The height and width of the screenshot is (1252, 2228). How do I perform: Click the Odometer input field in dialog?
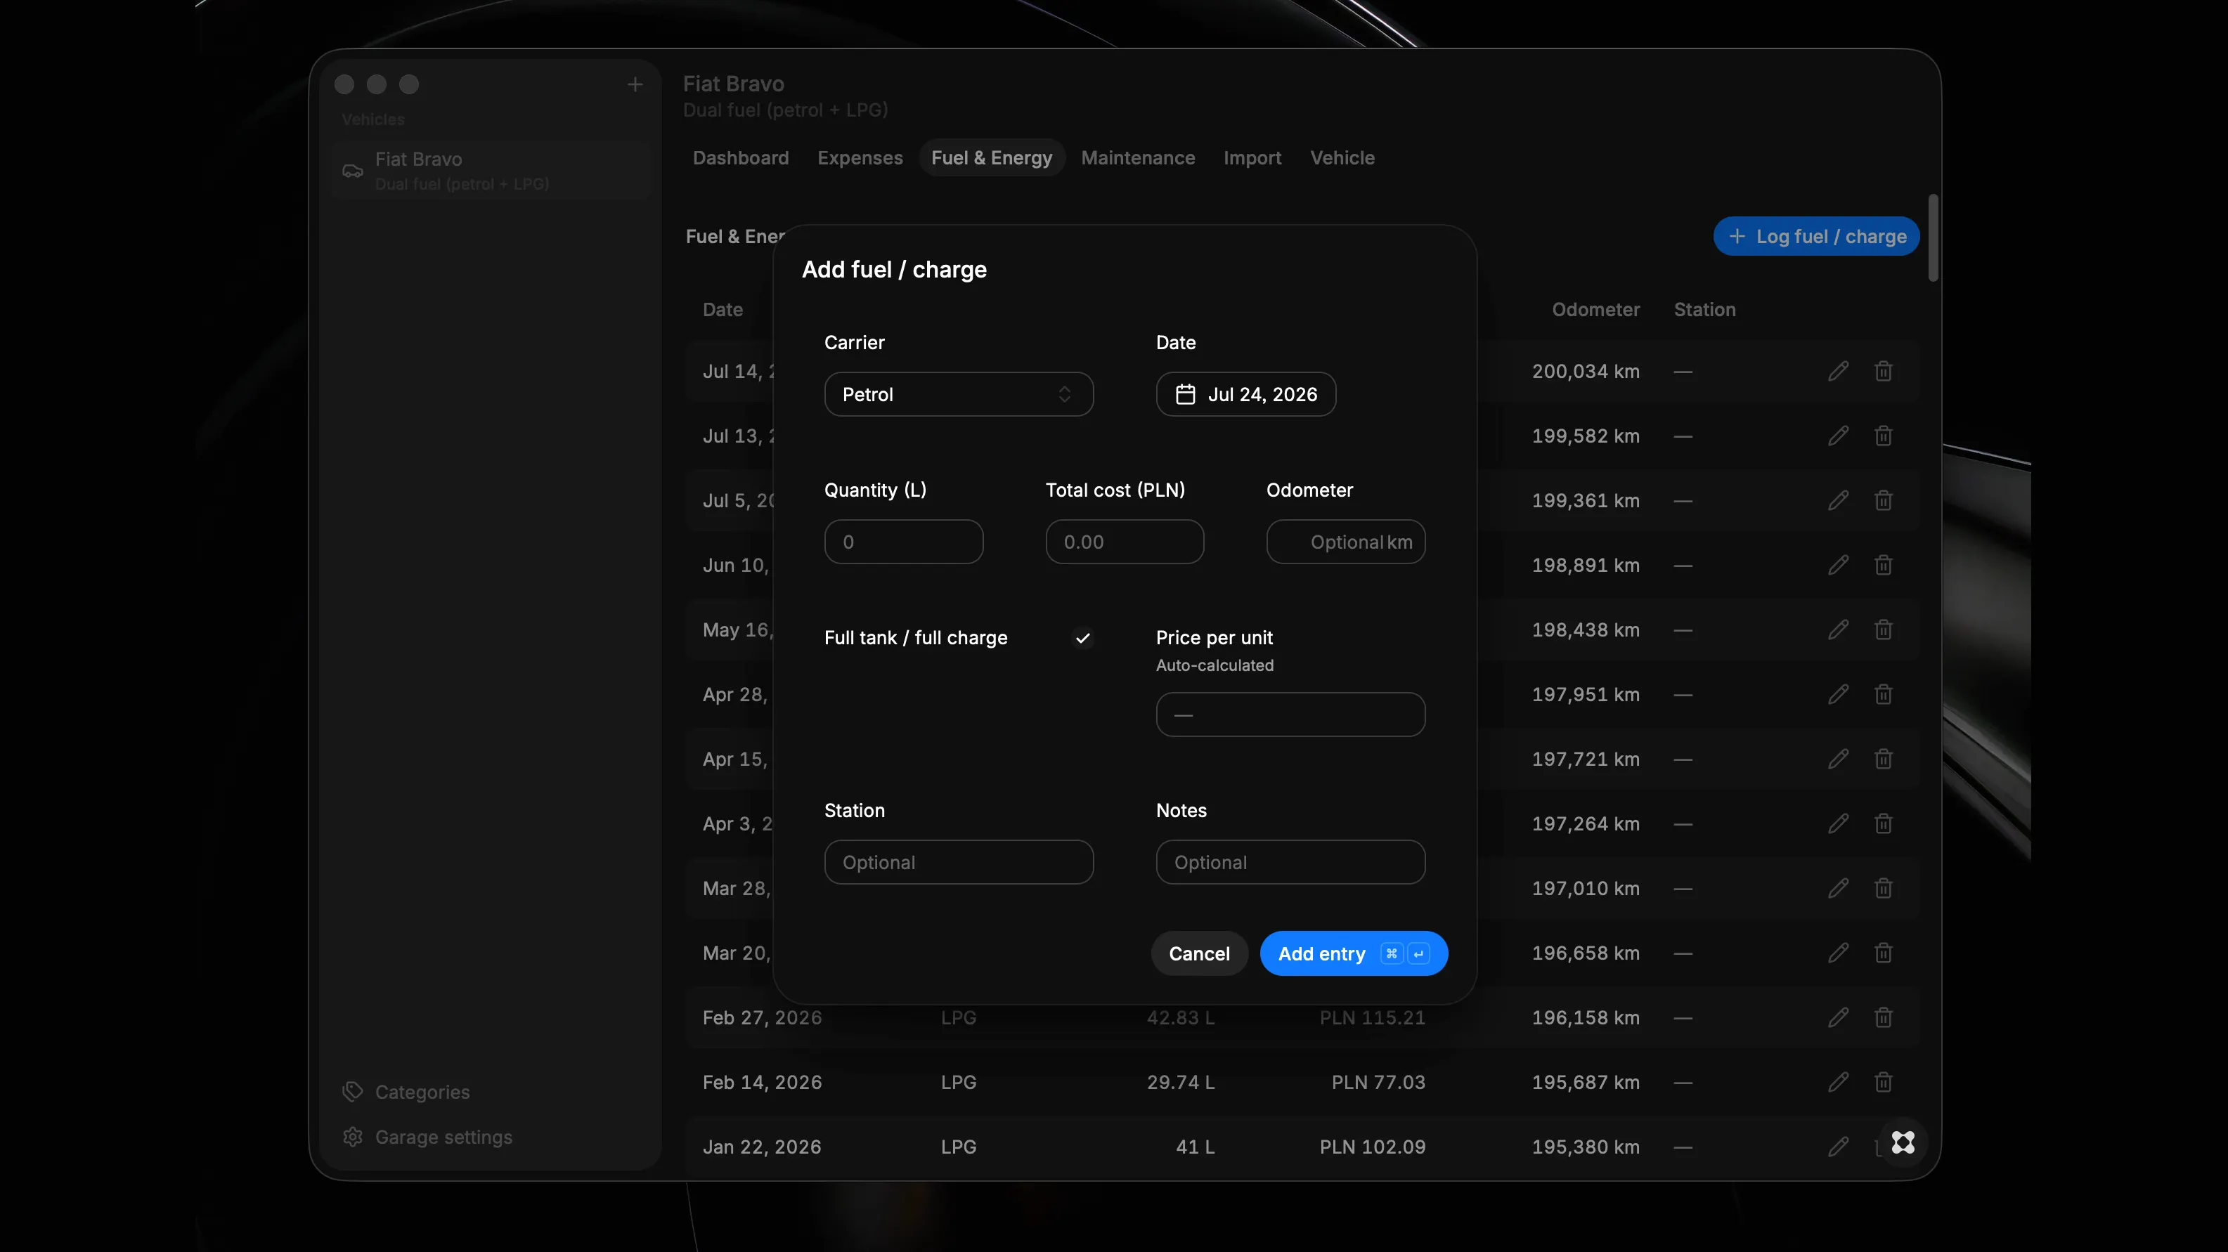click(x=1345, y=542)
